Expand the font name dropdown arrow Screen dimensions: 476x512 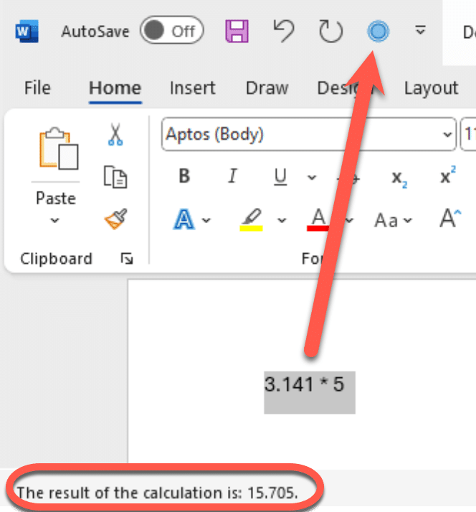pos(447,134)
